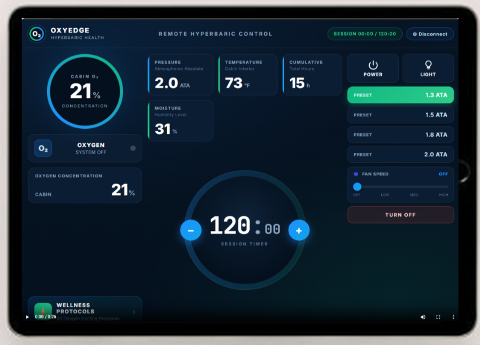Image resolution: width=480 pixels, height=345 pixels.
Task: Select the 2.0 ATA preset
Action: [400, 155]
